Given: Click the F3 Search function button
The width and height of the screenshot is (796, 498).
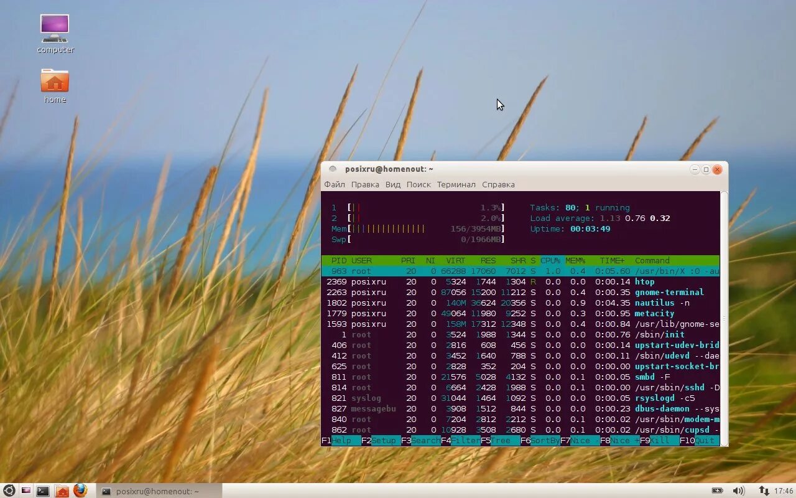Looking at the screenshot, I should (420, 441).
